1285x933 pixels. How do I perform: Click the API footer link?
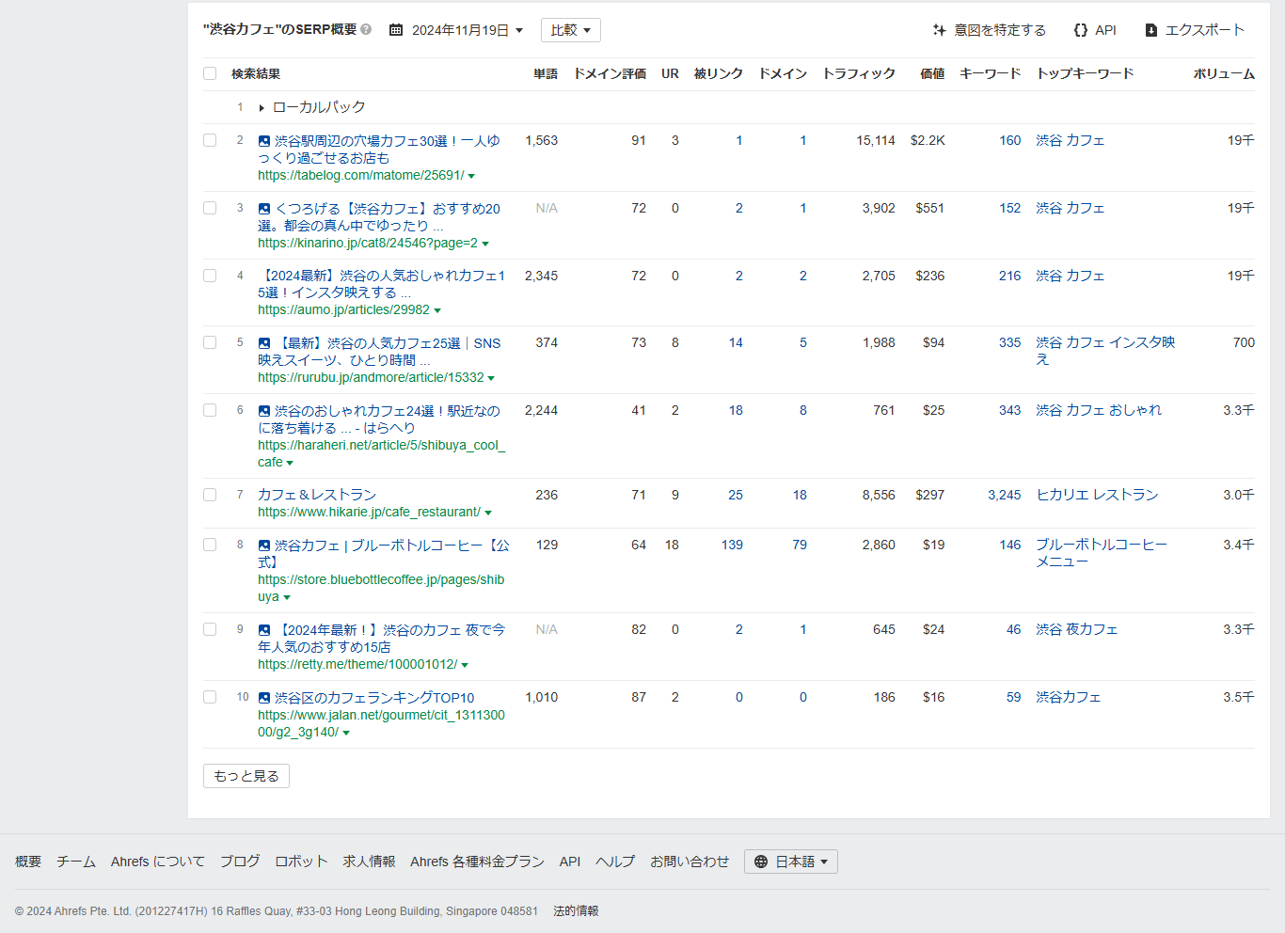(570, 862)
